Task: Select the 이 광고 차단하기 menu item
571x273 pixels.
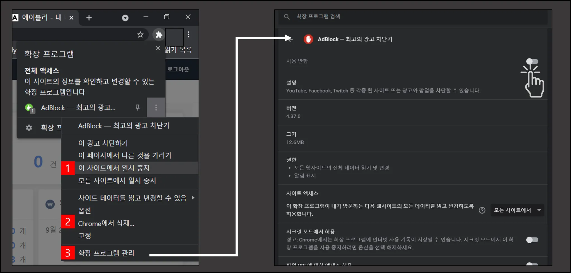Action: pyautogui.click(x=130, y=143)
